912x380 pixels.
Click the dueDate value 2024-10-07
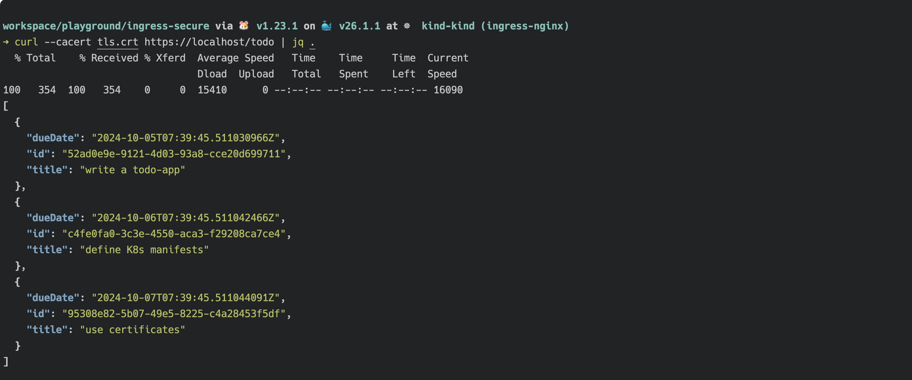pos(185,298)
